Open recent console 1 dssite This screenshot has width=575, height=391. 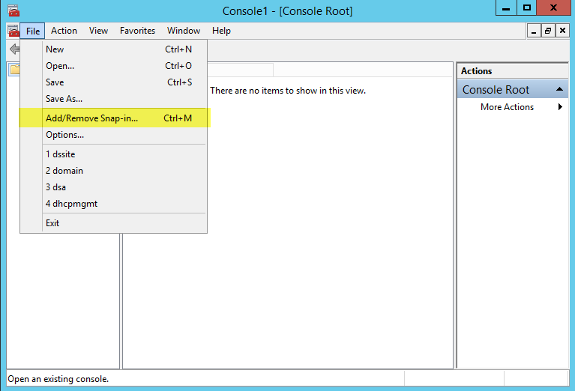click(60, 154)
